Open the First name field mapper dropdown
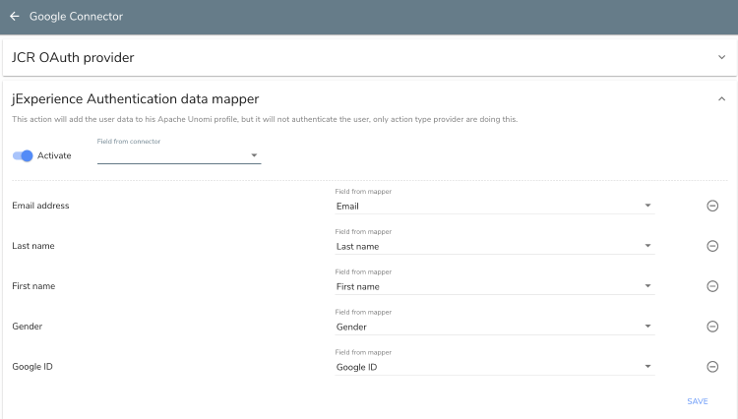This screenshot has width=738, height=419. point(495,286)
